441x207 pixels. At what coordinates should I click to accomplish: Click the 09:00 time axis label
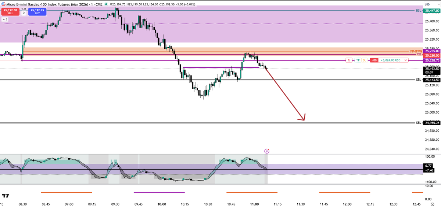[x=69, y=204]
